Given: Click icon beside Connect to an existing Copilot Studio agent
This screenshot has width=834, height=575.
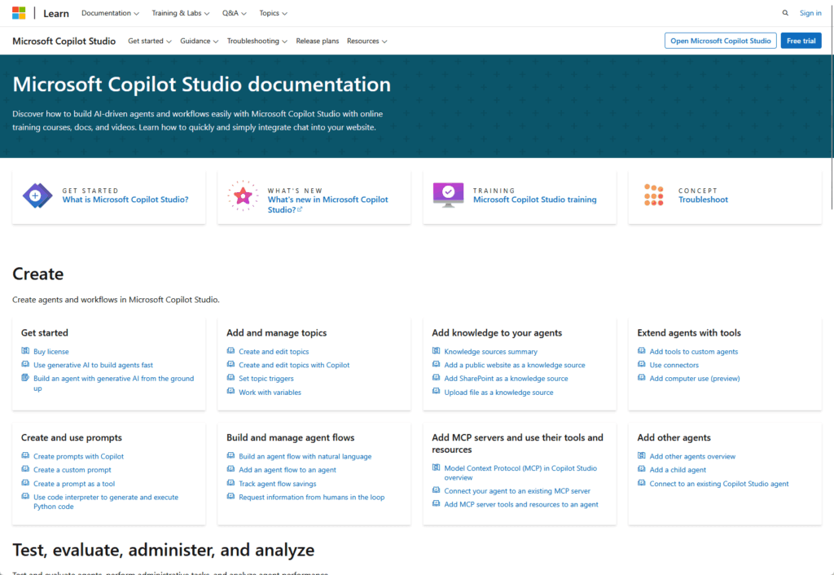Looking at the screenshot, I should [x=641, y=483].
